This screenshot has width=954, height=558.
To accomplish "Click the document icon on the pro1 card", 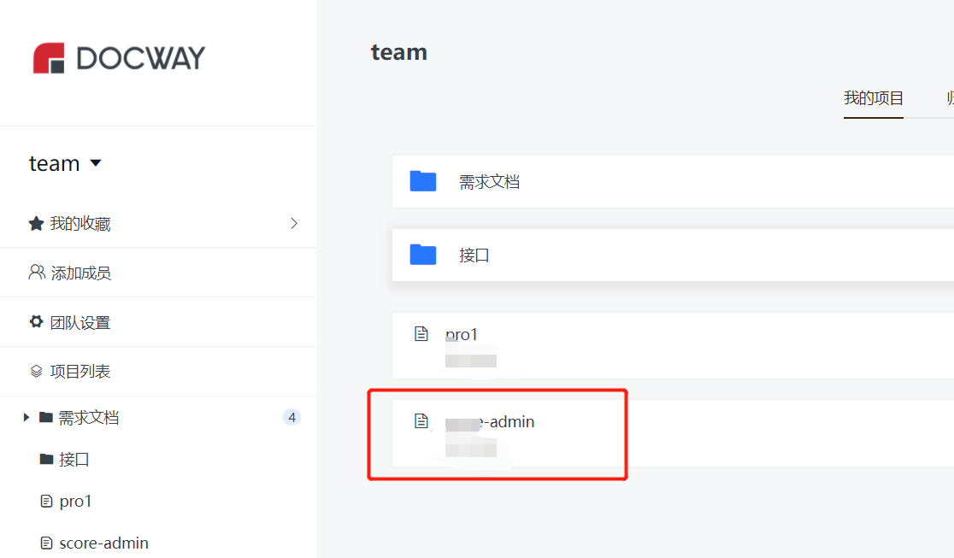I will click(421, 333).
